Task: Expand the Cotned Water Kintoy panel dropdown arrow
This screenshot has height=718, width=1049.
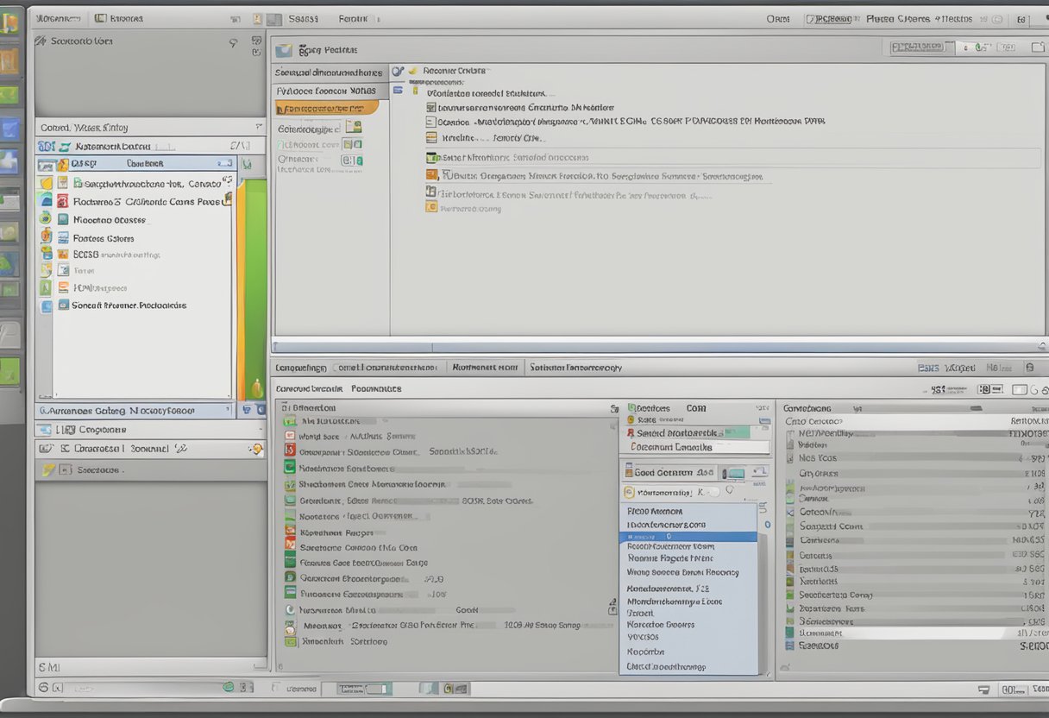Action: coord(258,127)
